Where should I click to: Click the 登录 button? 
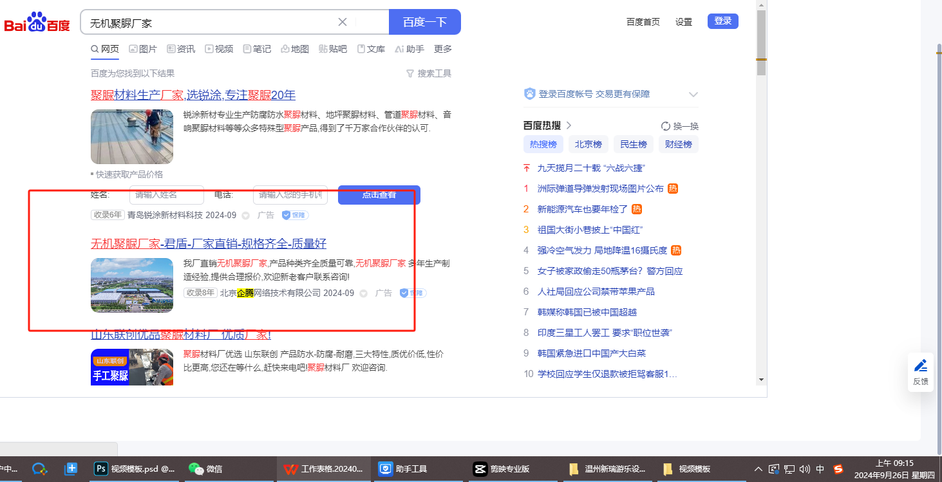click(722, 21)
